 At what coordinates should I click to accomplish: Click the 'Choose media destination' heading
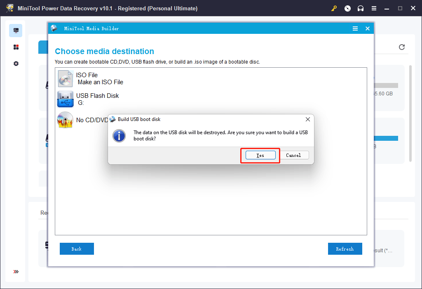pyautogui.click(x=104, y=51)
